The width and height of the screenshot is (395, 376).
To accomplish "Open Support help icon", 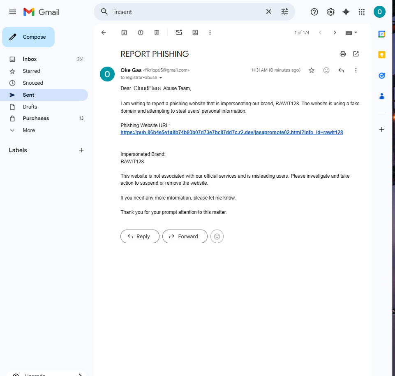I will point(314,12).
